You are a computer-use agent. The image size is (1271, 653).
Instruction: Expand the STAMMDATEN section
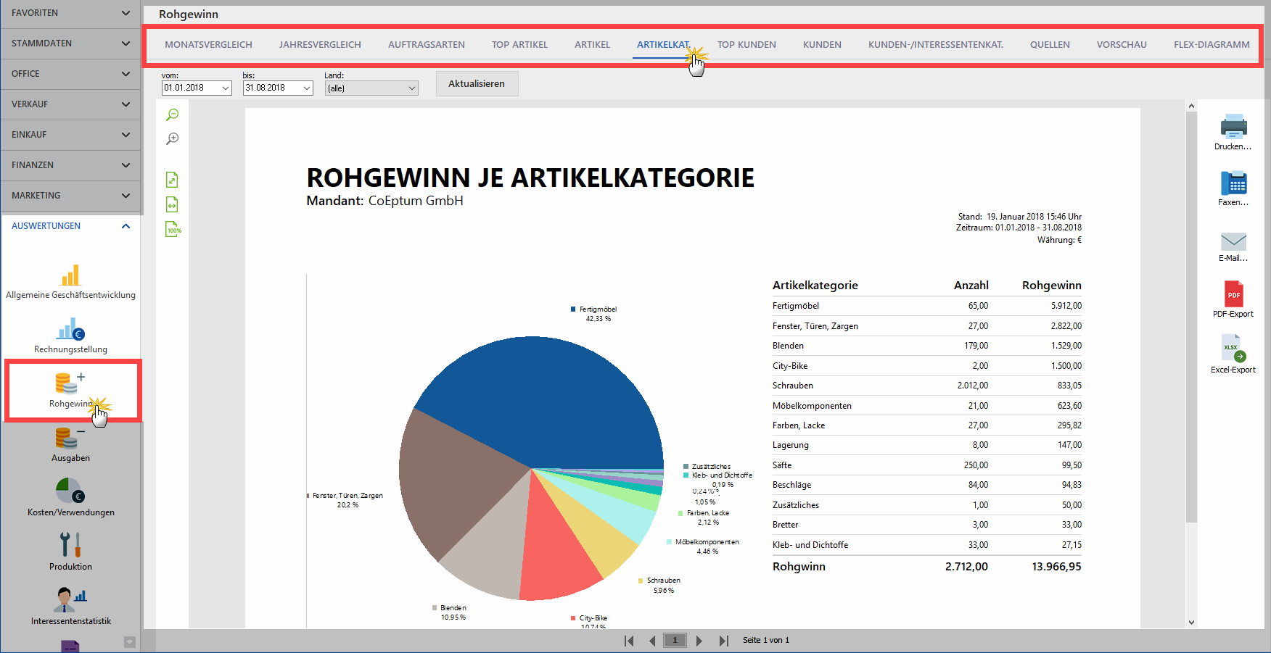click(70, 43)
